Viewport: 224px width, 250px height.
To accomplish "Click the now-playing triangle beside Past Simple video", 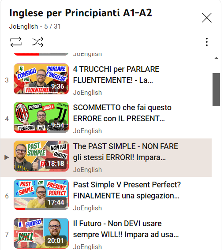I will coord(7,157).
